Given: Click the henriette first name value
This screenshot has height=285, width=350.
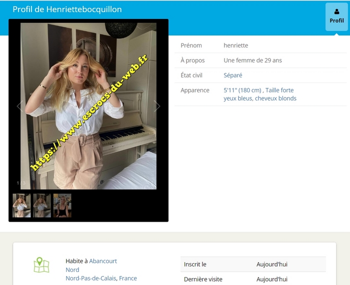Looking at the screenshot, I should pyautogui.click(x=235, y=45).
